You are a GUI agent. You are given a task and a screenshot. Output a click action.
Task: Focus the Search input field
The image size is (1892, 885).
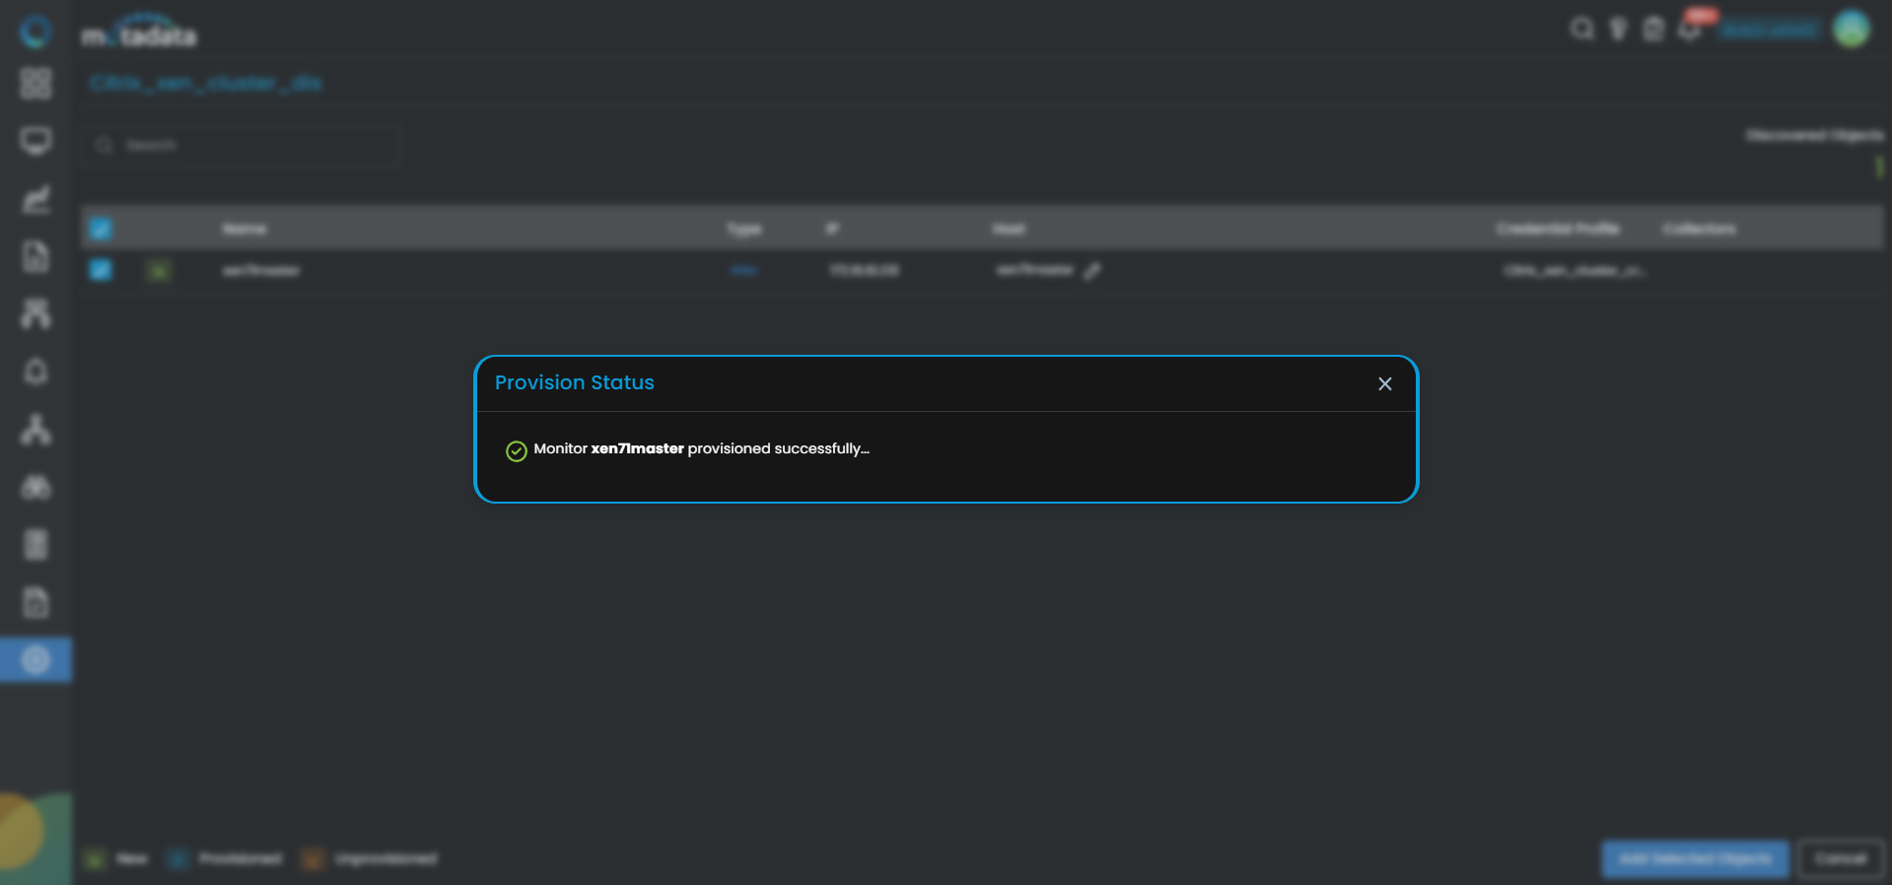pyautogui.click(x=243, y=145)
